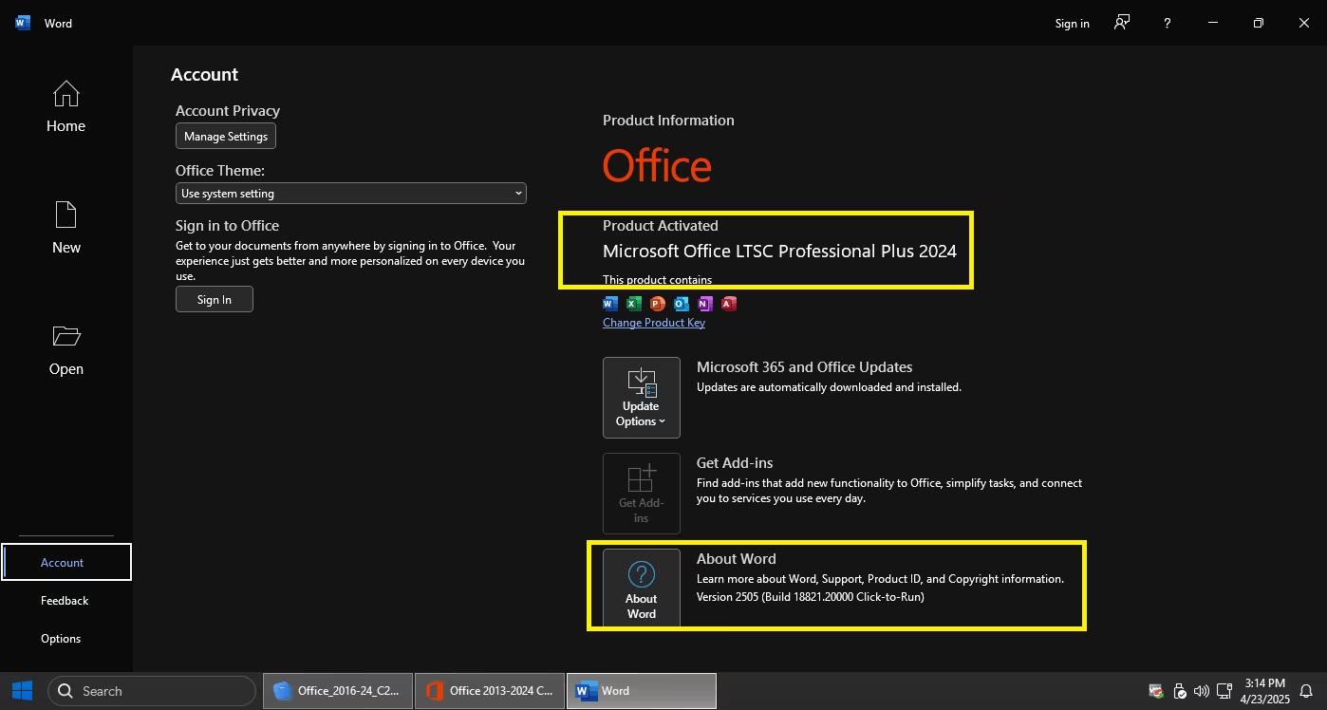Click the Manage Settings button
The image size is (1327, 710).
[226, 136]
